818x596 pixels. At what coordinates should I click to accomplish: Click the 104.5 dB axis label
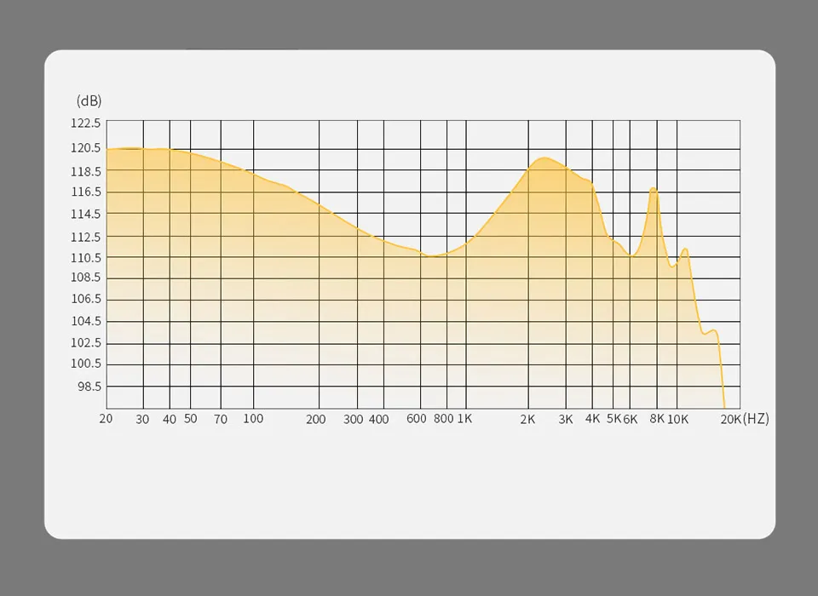click(85, 321)
